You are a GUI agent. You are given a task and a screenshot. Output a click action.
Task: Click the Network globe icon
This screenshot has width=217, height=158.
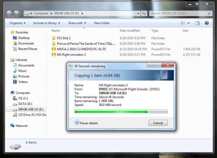tap(12, 126)
